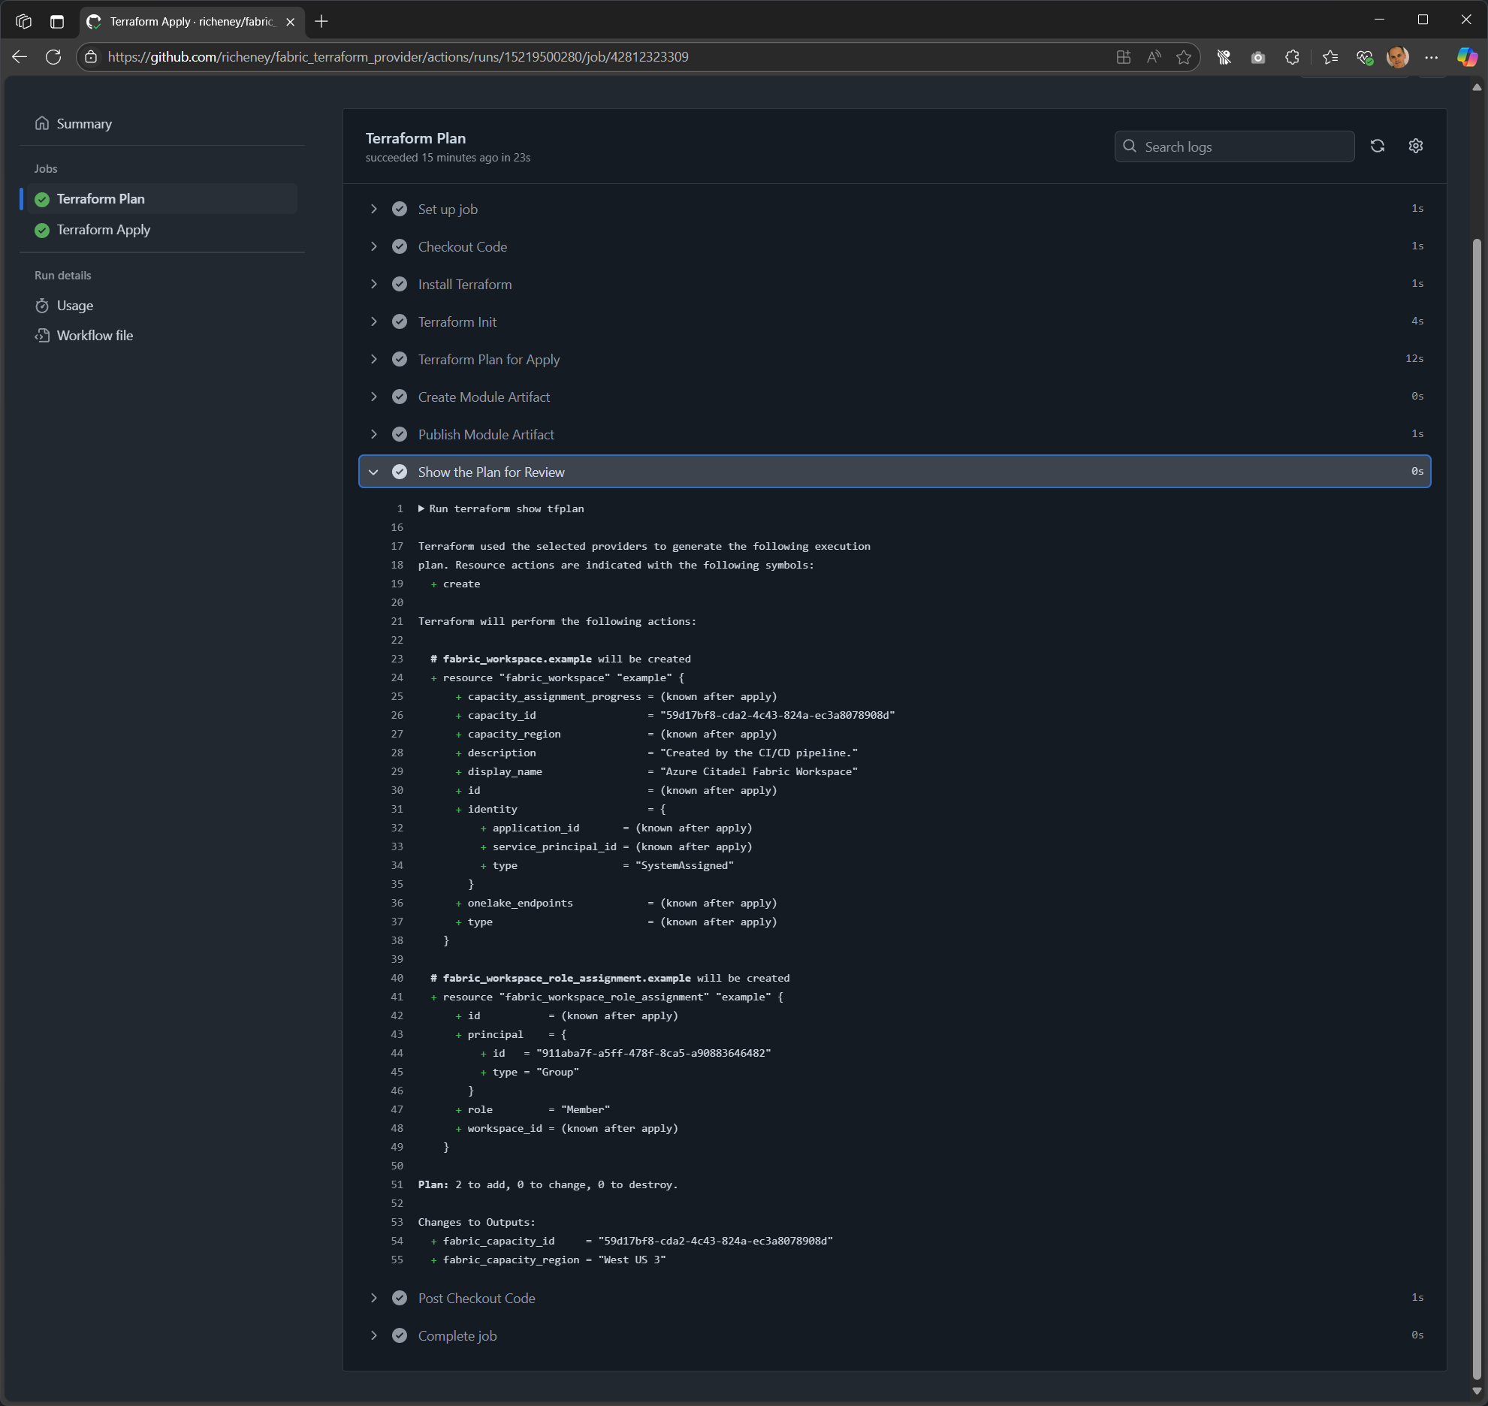Click the Workflow file icon
The image size is (1488, 1406).
44,335
